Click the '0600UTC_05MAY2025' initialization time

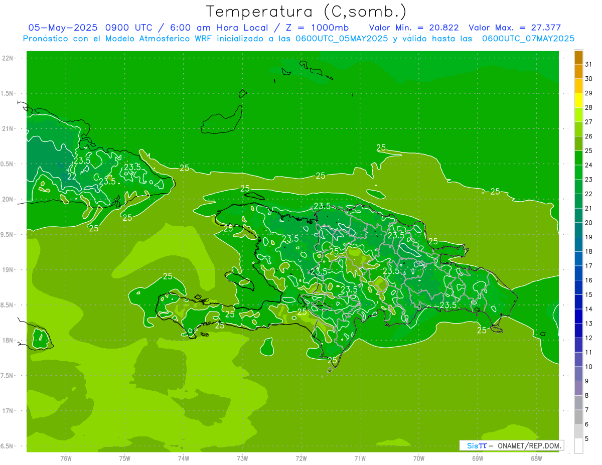341,39
